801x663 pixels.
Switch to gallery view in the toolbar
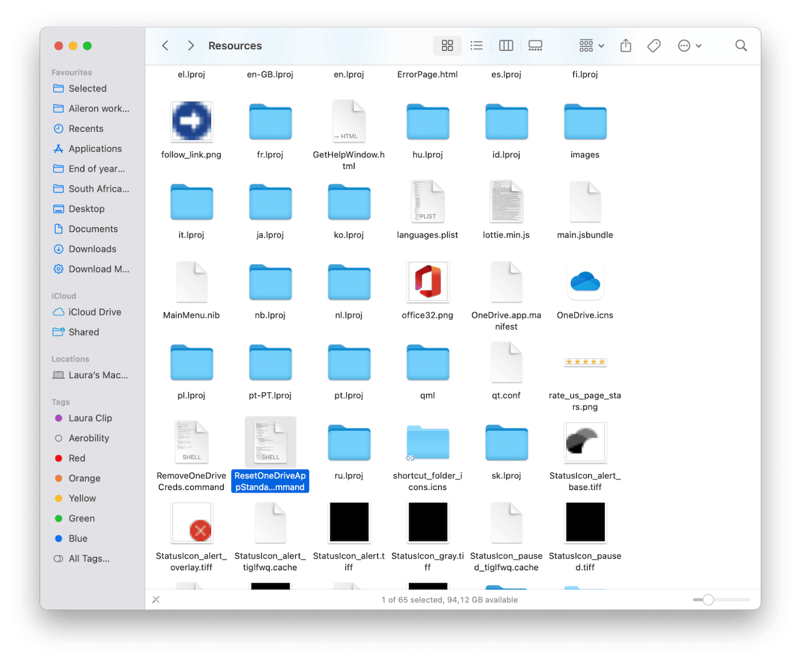(535, 45)
